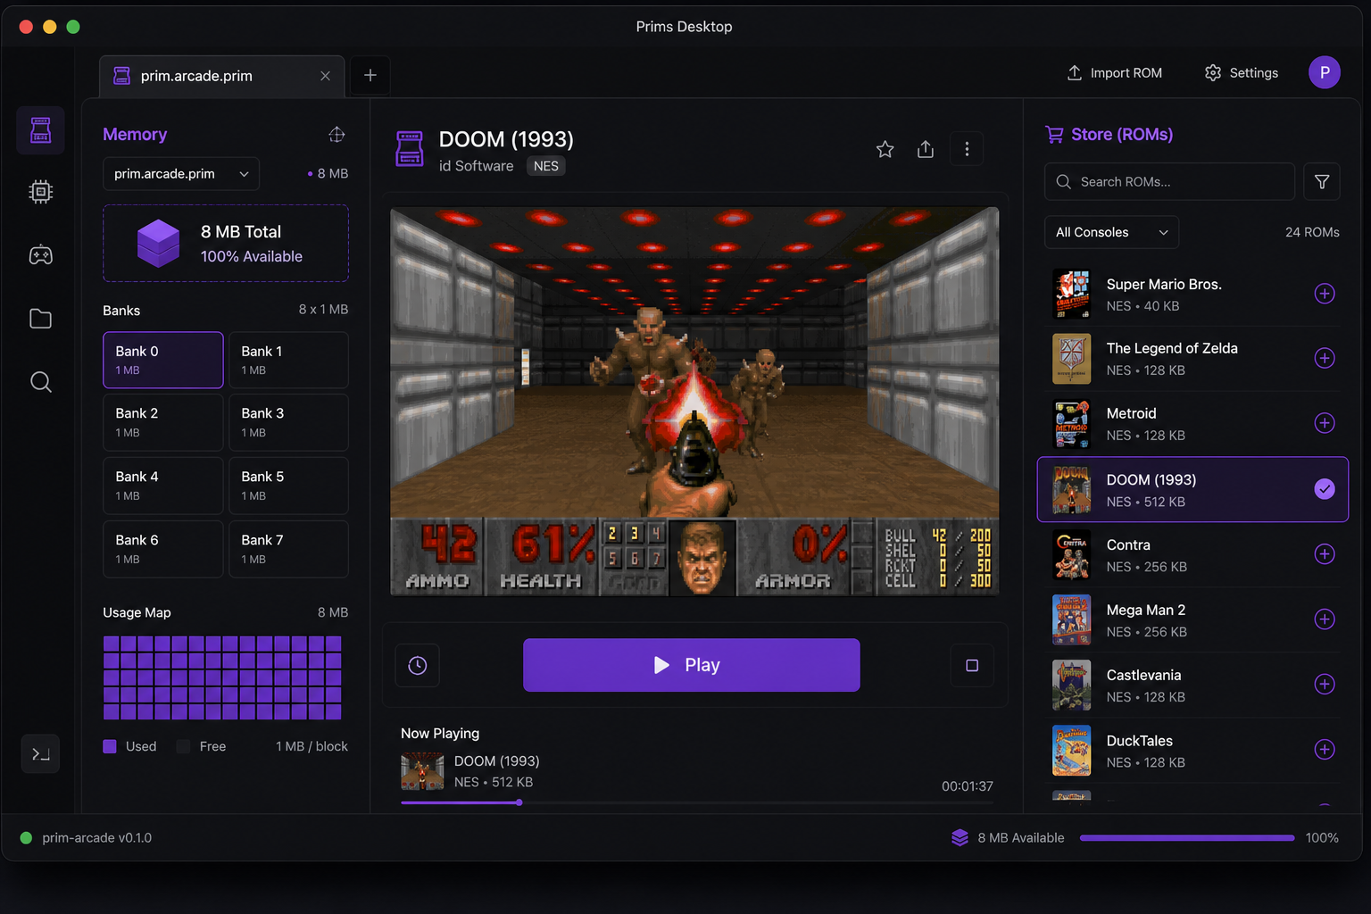The width and height of the screenshot is (1371, 914).
Task: Open the gamepad controller sidebar icon
Action: 40,255
